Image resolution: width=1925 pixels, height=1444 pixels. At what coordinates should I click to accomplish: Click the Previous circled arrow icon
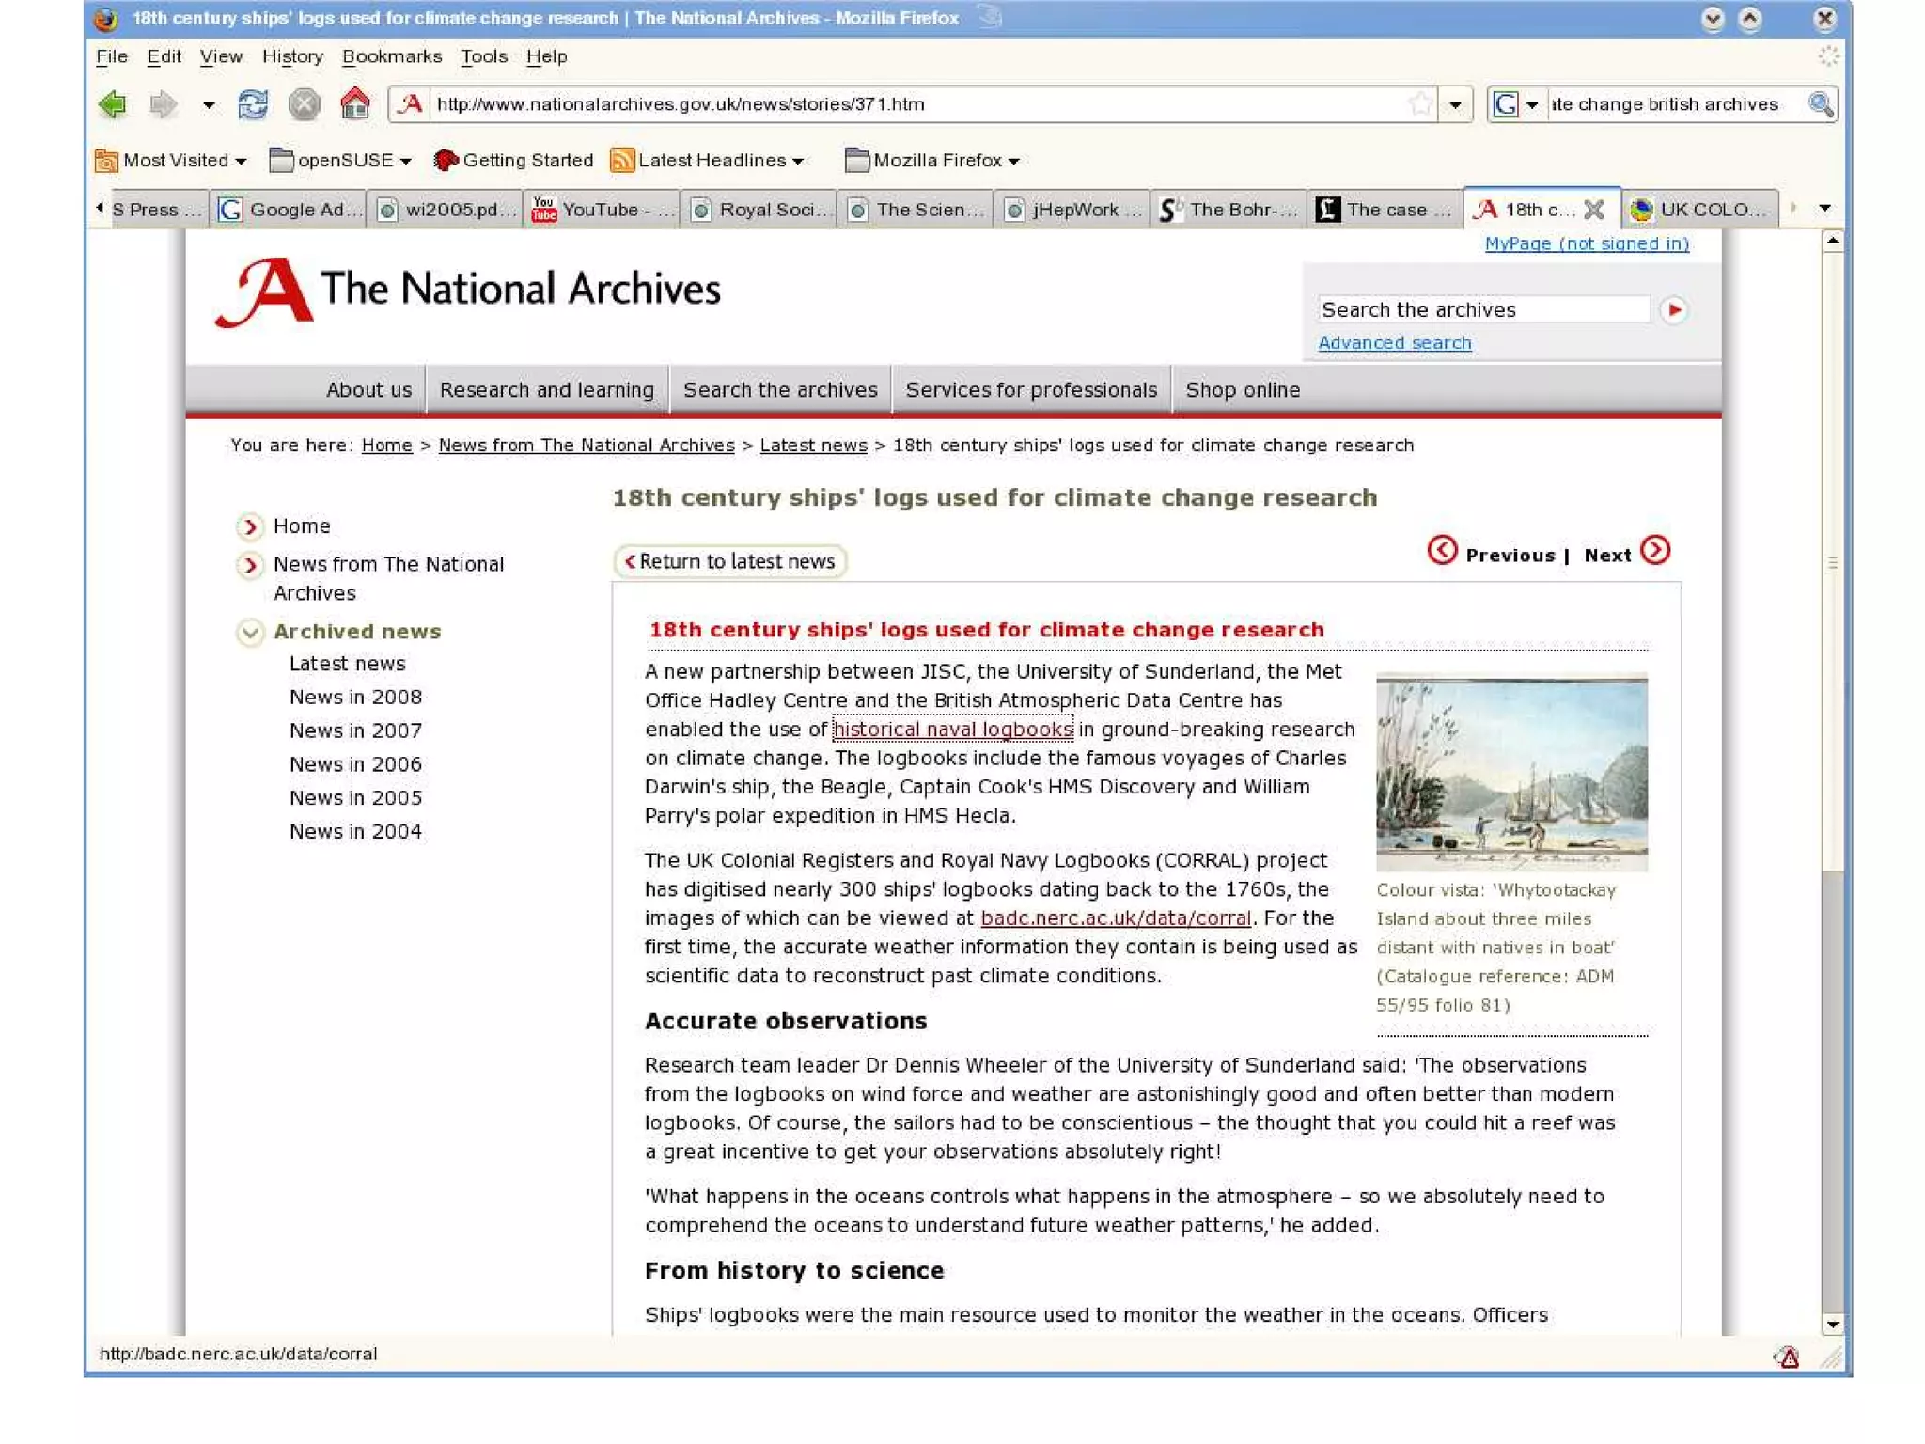pos(1442,551)
